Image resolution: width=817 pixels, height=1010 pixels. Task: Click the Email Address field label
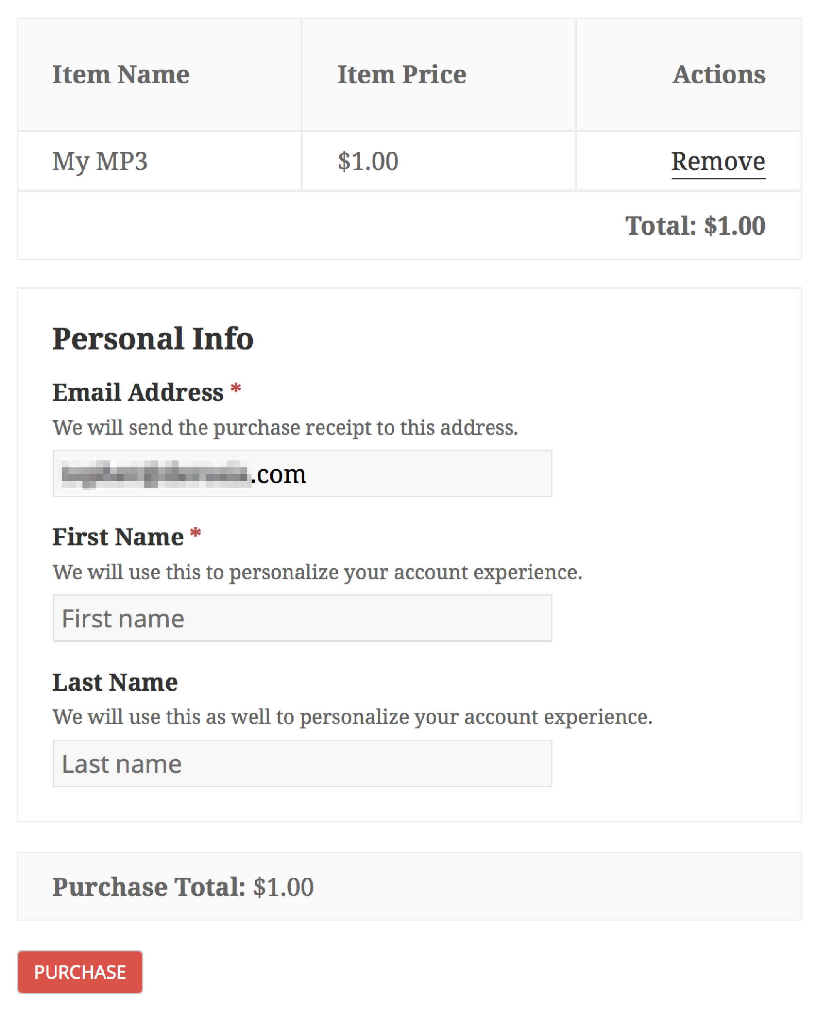point(138,392)
